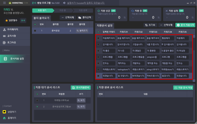
Task: Click the 치환 중 refresh icon
Action: tap(132, 11)
